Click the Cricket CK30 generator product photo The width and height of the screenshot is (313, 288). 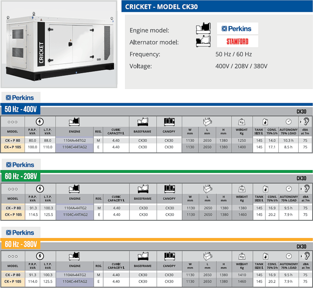[x=59, y=44]
